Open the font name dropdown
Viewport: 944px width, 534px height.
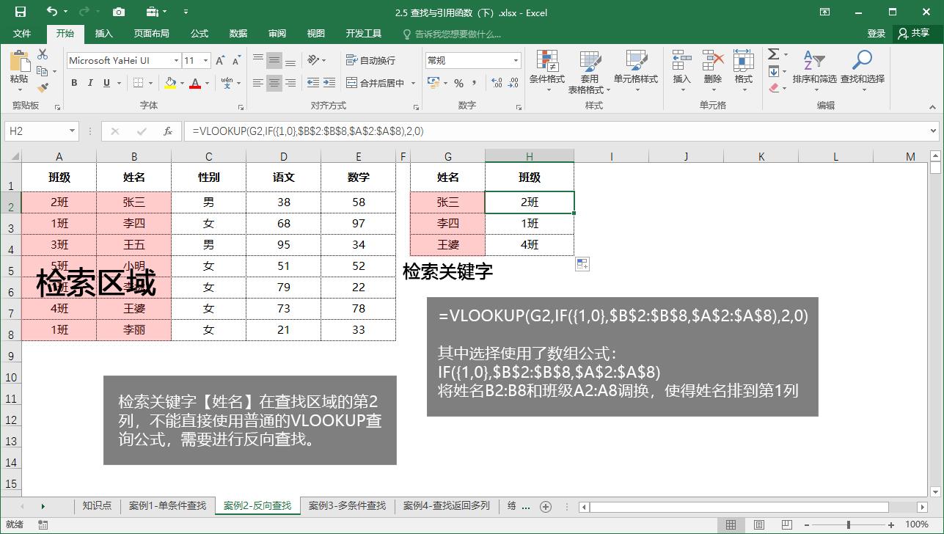[178, 59]
